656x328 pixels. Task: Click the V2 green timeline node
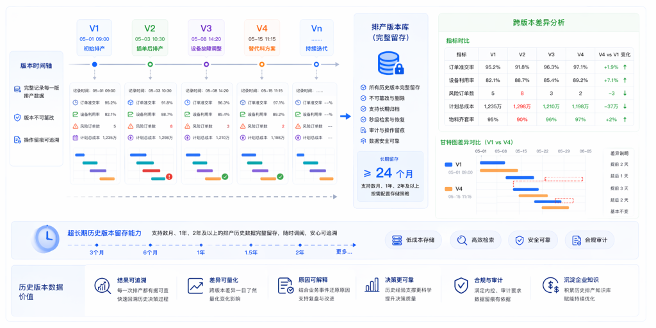[x=150, y=65]
